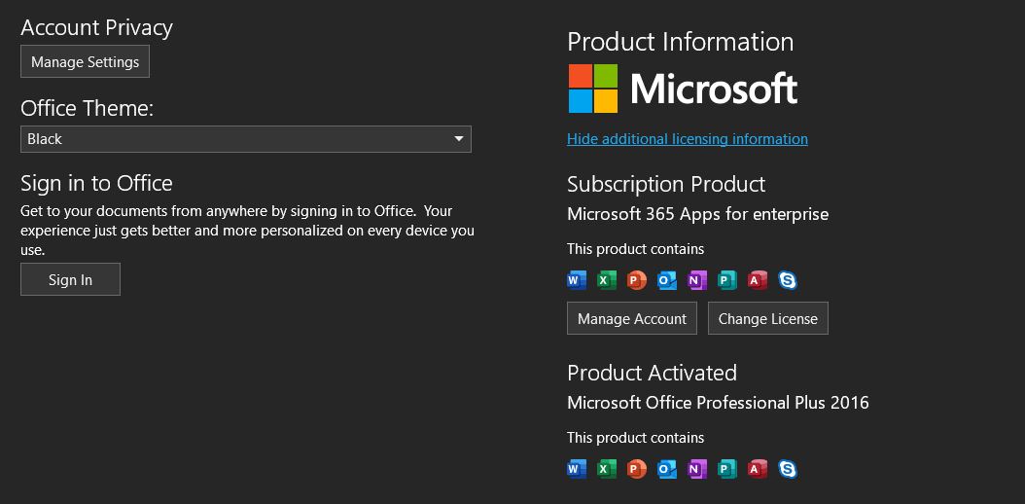
Task: Open Manage Settings for account privacy
Action: tap(85, 61)
